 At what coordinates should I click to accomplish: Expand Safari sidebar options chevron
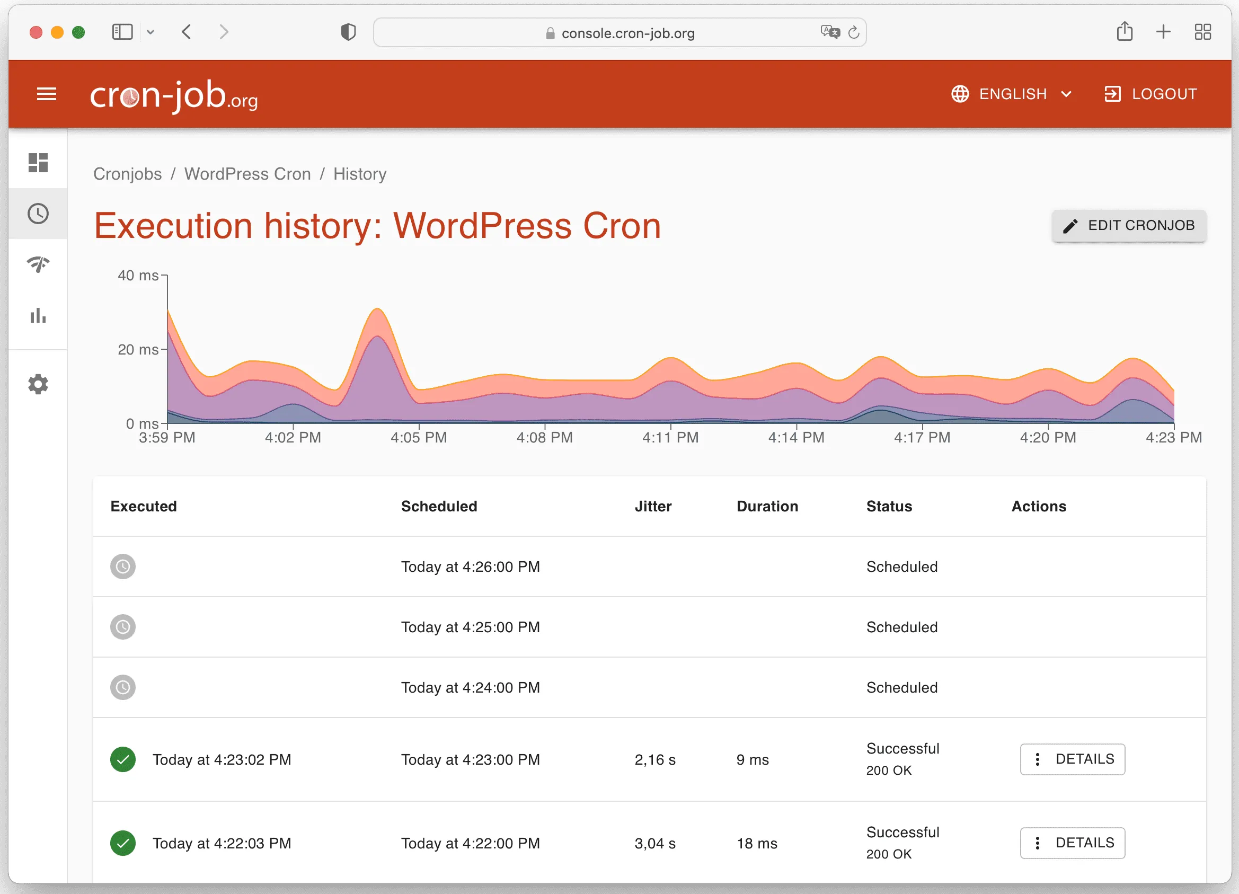coord(151,32)
